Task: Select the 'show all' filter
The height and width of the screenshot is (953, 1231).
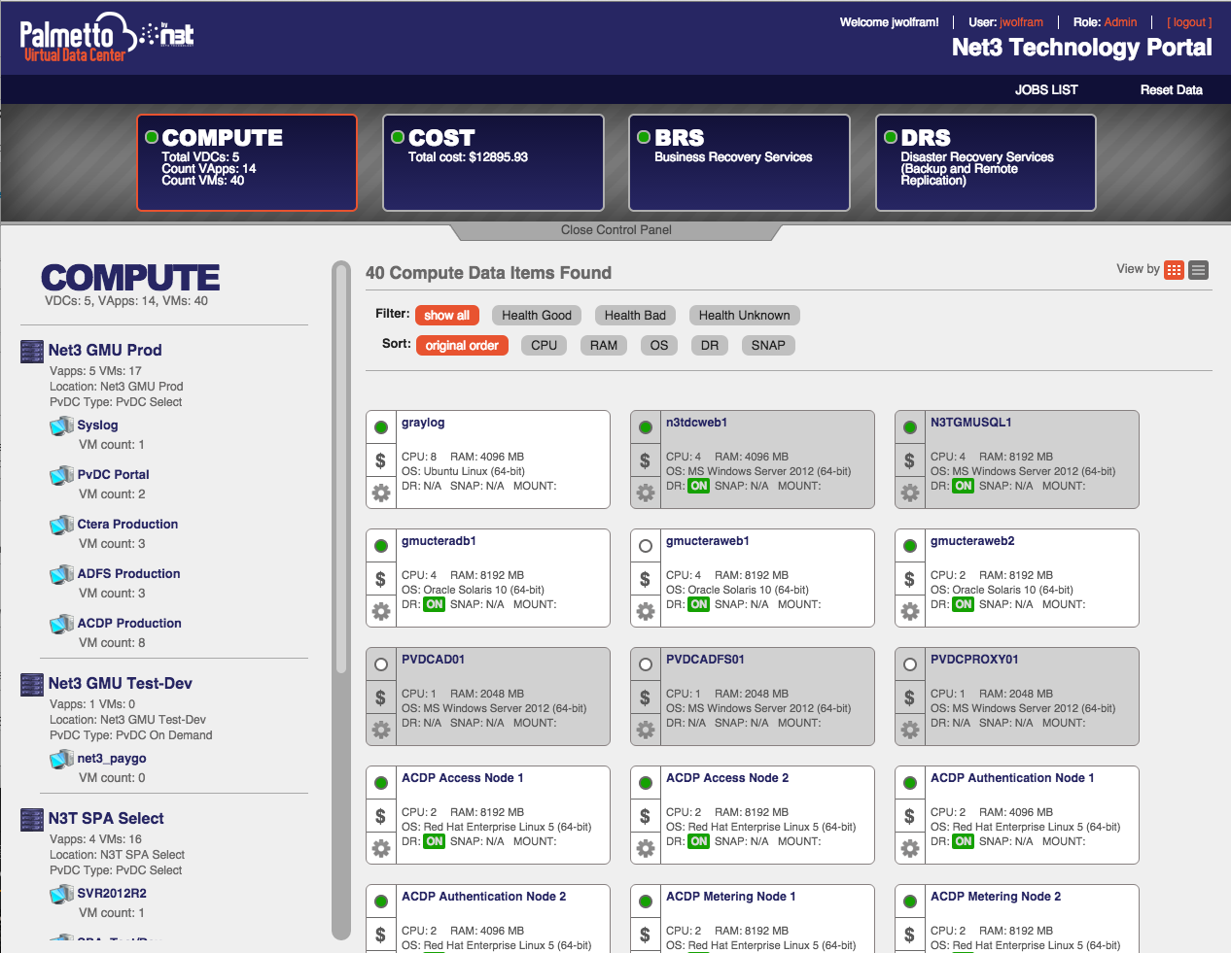Action: (447, 315)
